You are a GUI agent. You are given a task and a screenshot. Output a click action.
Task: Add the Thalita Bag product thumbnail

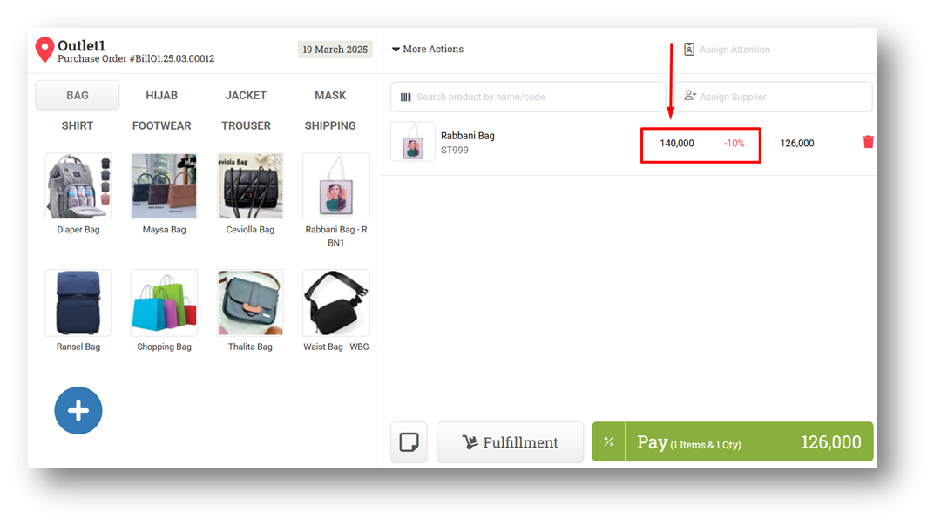click(x=250, y=302)
